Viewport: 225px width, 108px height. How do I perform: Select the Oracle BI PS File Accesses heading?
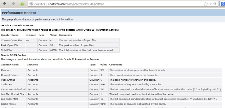point(17,25)
